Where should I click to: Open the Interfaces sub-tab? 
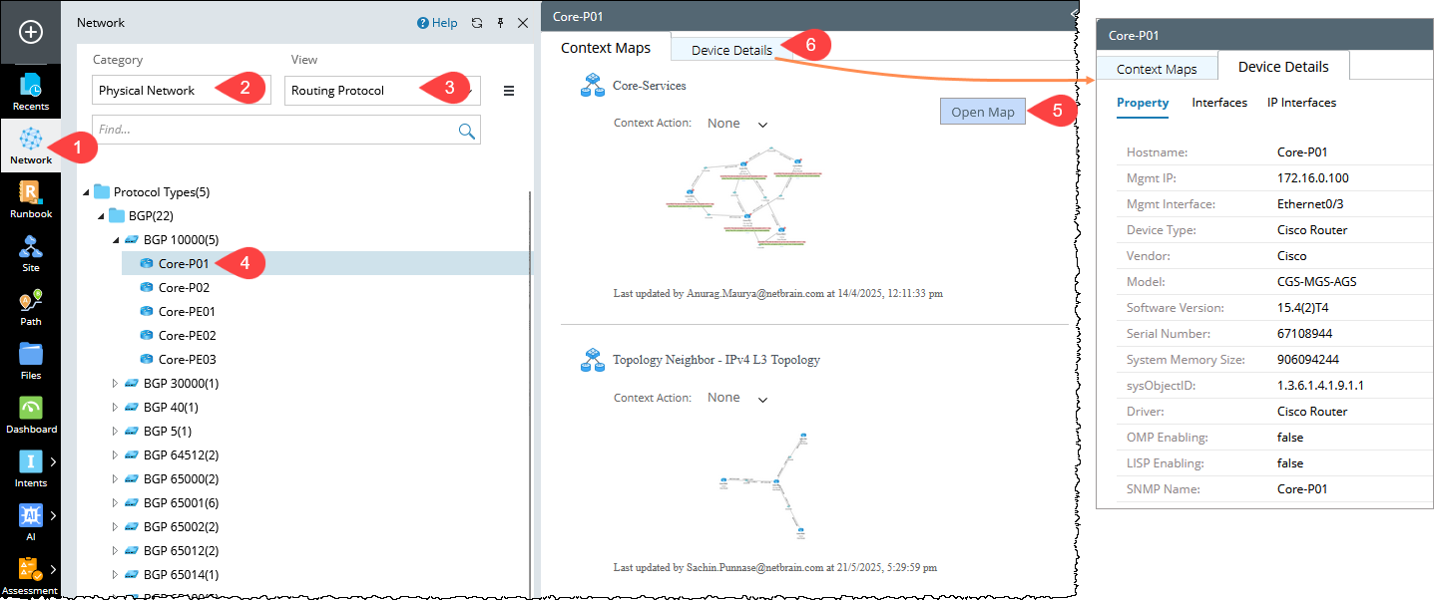pyautogui.click(x=1219, y=103)
